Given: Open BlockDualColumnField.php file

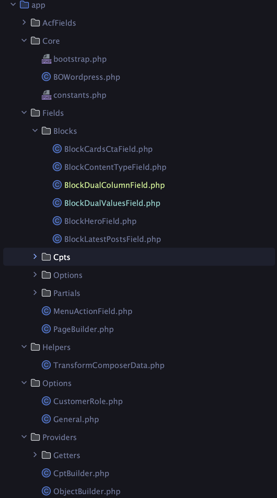Looking at the screenshot, I should coord(114,185).
